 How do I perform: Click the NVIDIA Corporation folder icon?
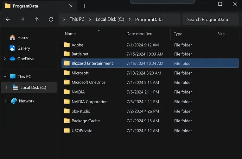[67, 101]
